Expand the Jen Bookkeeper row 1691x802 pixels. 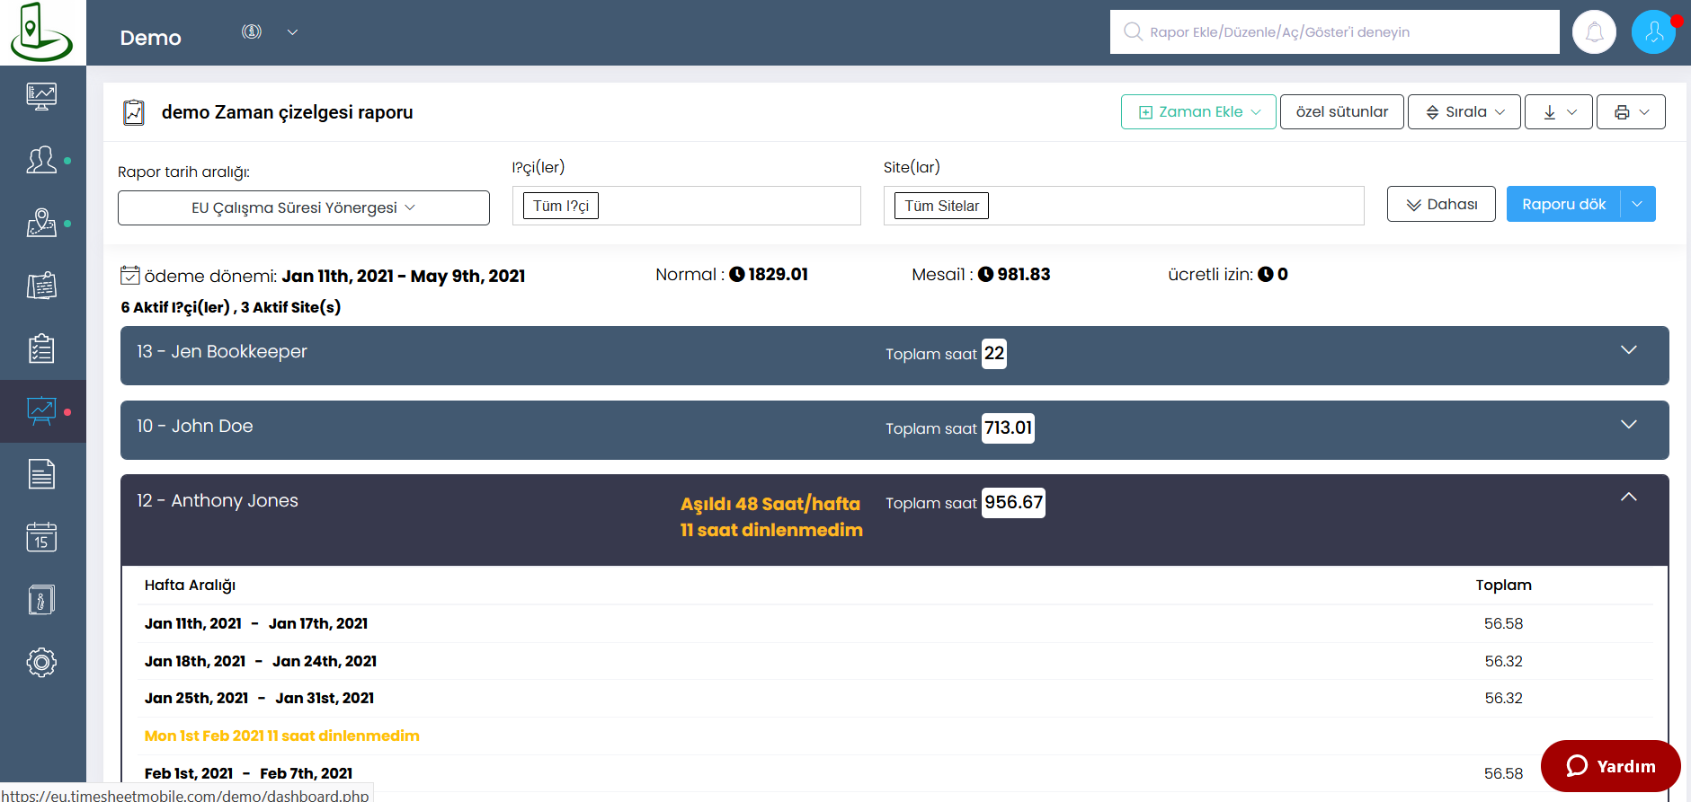tap(1628, 350)
